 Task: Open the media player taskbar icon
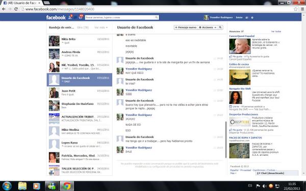36,186
